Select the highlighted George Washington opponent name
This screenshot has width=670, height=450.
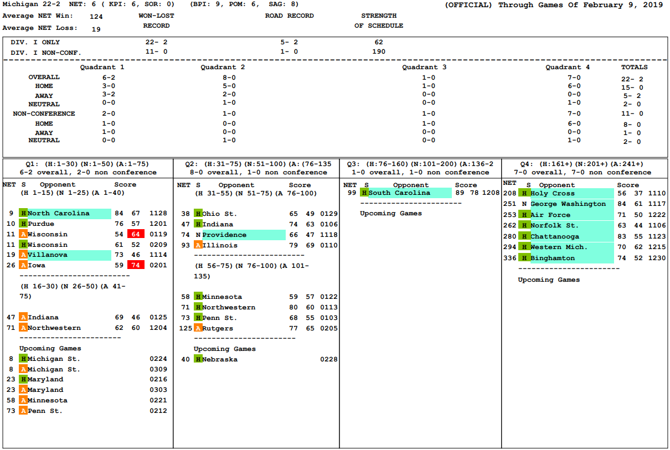click(568, 204)
